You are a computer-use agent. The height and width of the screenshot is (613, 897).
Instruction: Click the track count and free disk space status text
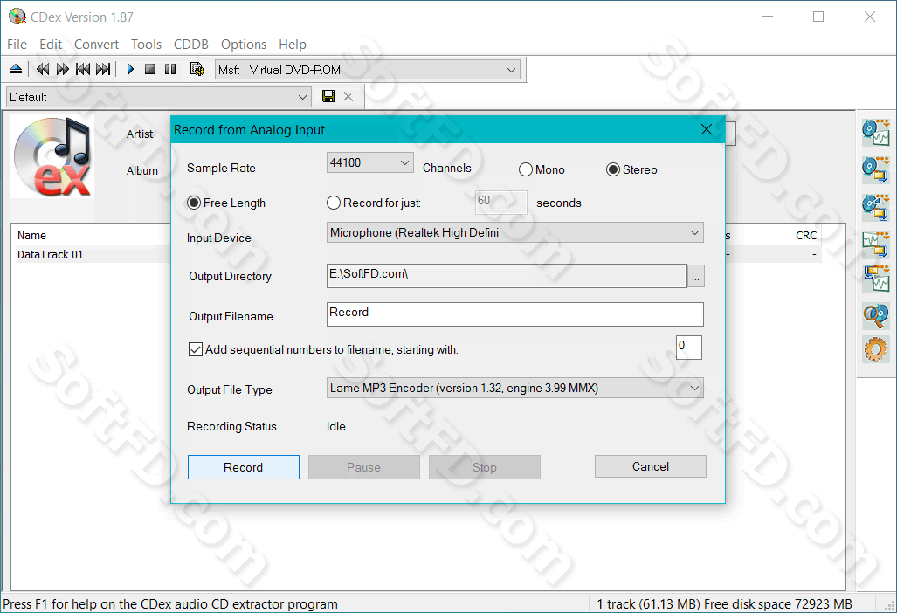pyautogui.click(x=724, y=604)
